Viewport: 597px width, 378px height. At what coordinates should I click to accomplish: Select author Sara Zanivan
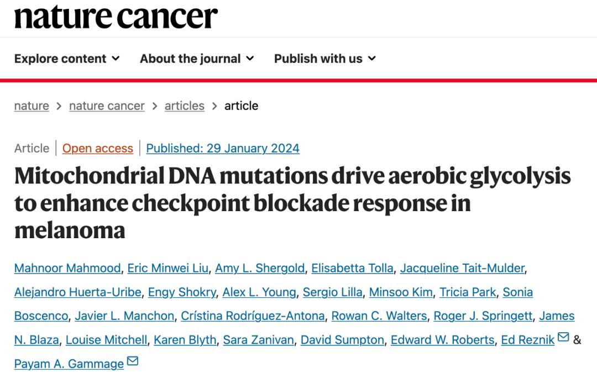tap(259, 339)
